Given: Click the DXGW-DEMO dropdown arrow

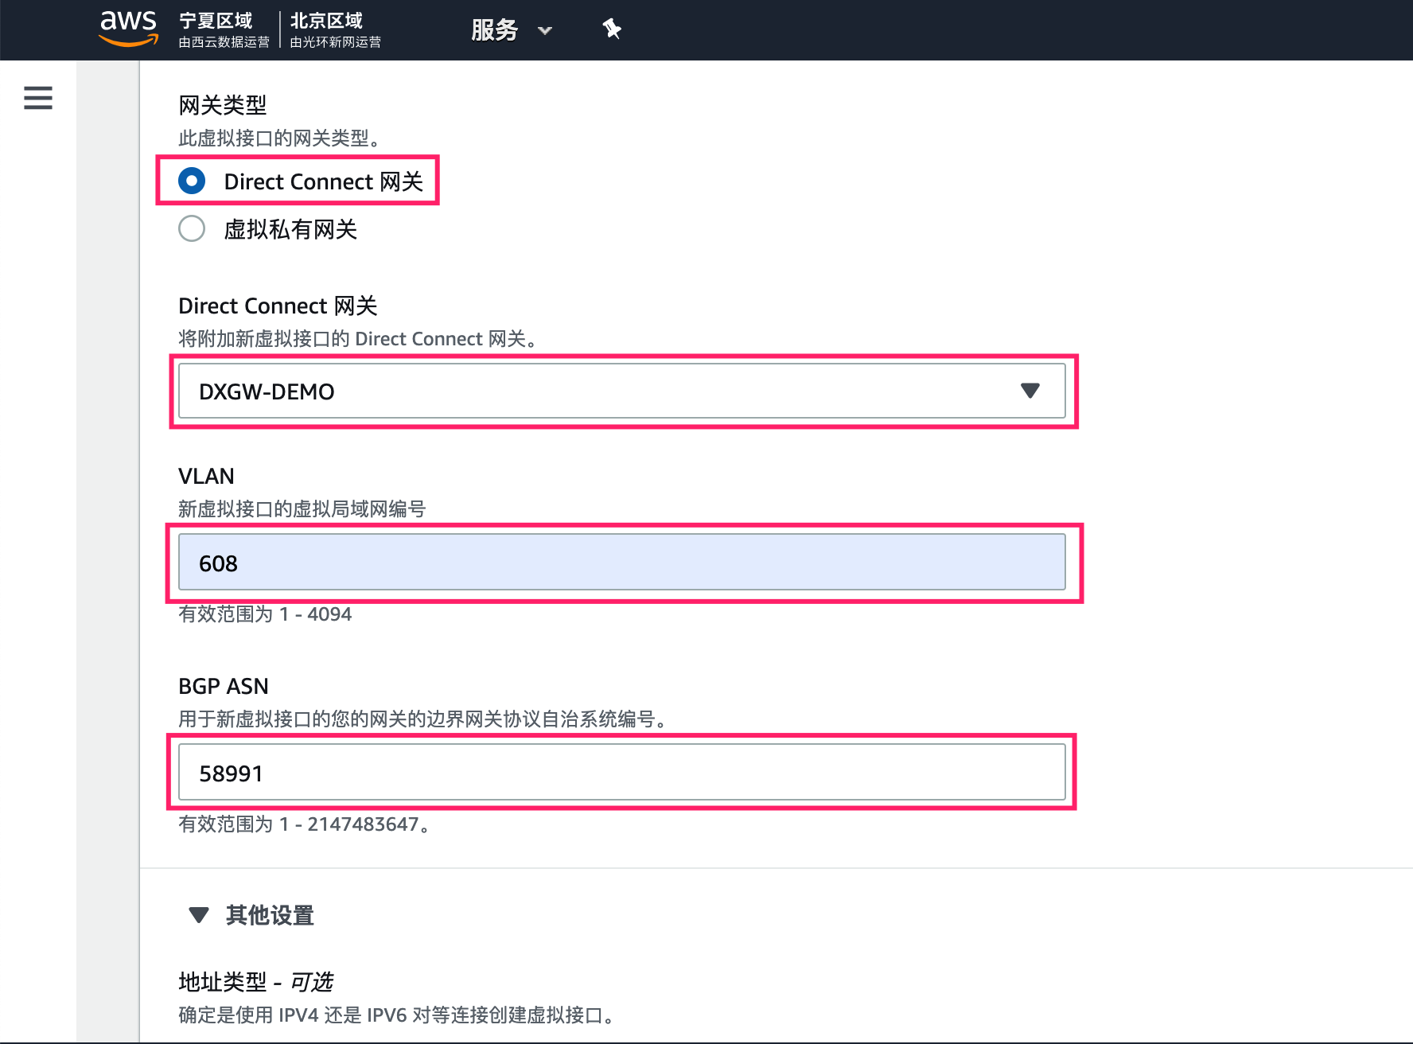Looking at the screenshot, I should click(1030, 391).
